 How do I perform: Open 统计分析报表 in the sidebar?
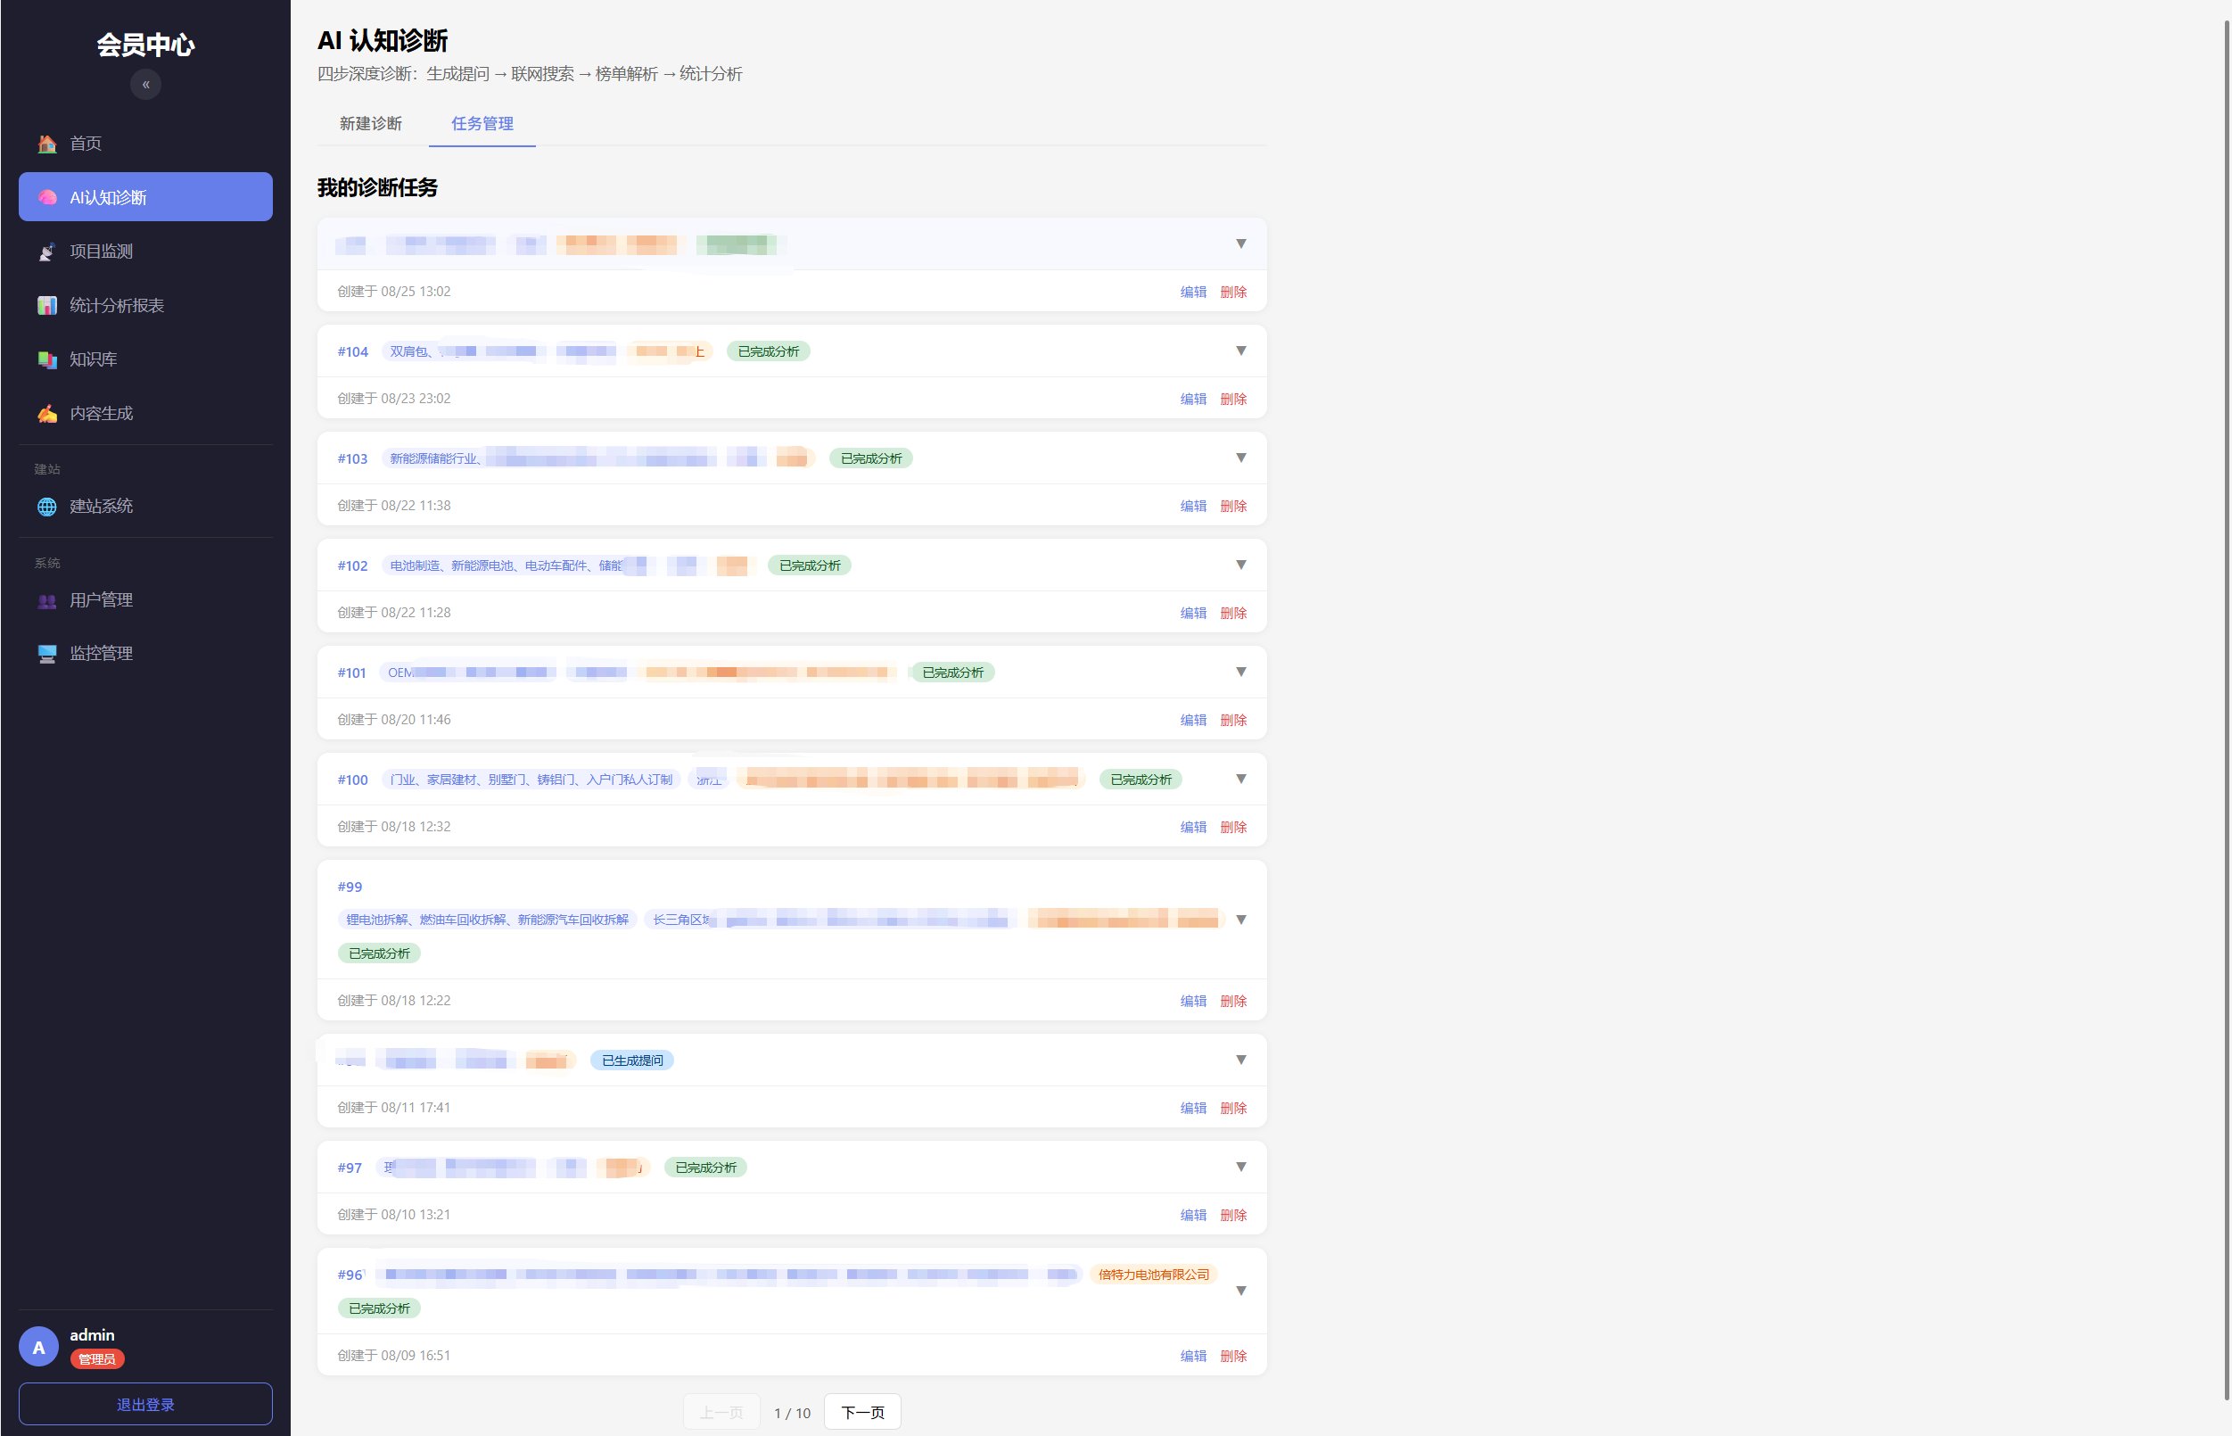(x=145, y=306)
